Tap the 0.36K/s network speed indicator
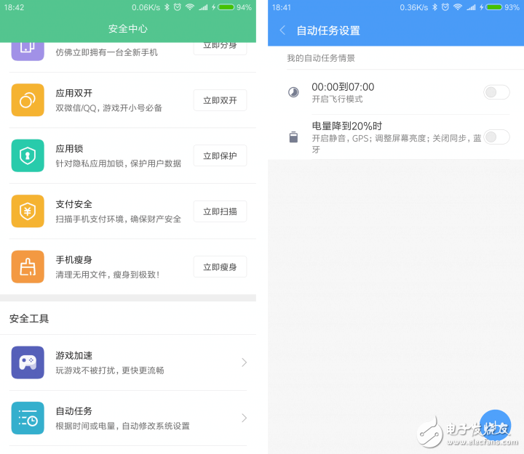524x454 pixels. 413,7
